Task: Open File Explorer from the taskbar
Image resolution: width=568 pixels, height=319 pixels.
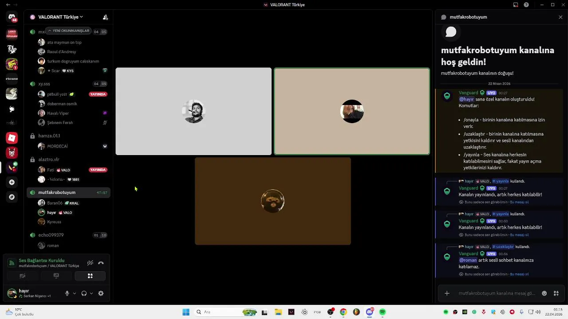Action: [278, 312]
